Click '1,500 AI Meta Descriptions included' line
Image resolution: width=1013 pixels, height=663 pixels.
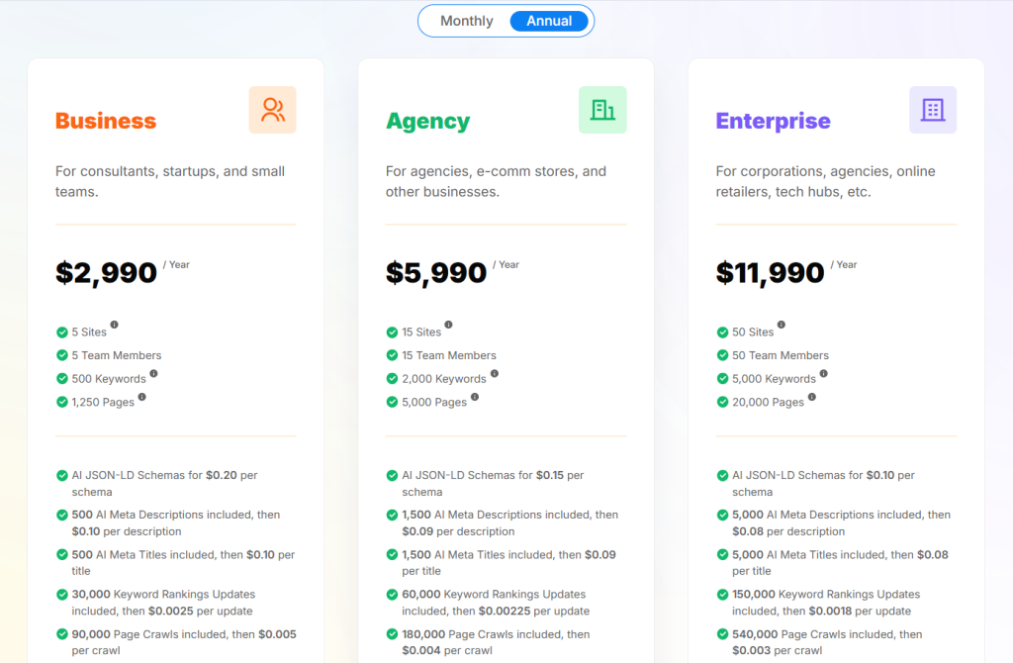(509, 522)
